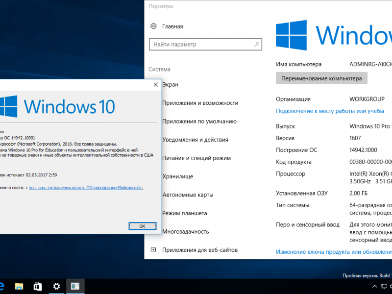The width and height of the screenshot is (392, 294).
Task: Click the network icon in the system tray
Action: click(384, 286)
